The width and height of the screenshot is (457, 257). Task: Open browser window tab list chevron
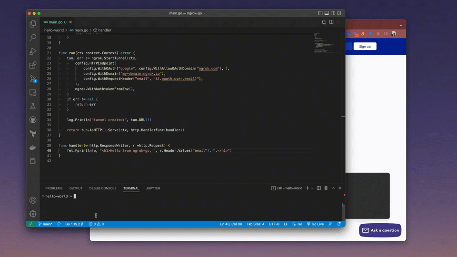tap(401, 25)
